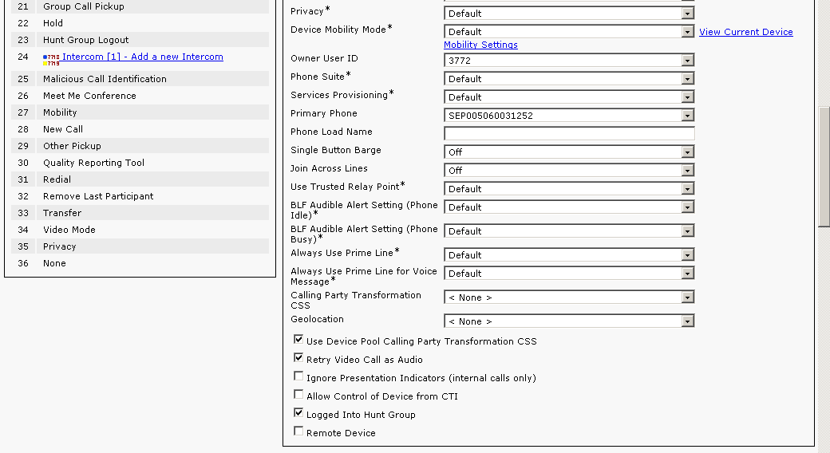Check the Remote Device checkbox
The image size is (830, 453).
(x=298, y=432)
